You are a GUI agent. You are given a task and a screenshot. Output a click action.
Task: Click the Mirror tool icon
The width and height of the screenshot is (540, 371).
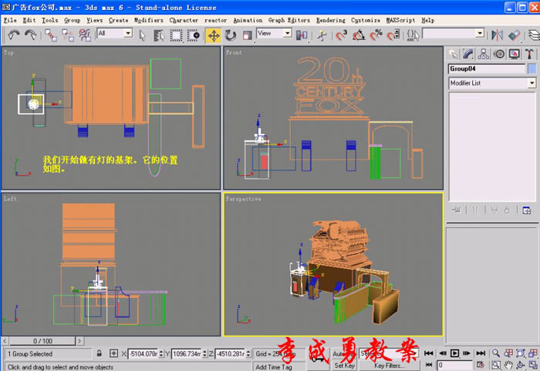click(x=497, y=35)
